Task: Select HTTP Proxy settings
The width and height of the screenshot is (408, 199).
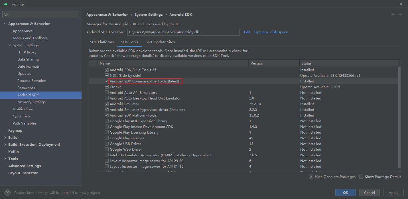Action: (27, 52)
